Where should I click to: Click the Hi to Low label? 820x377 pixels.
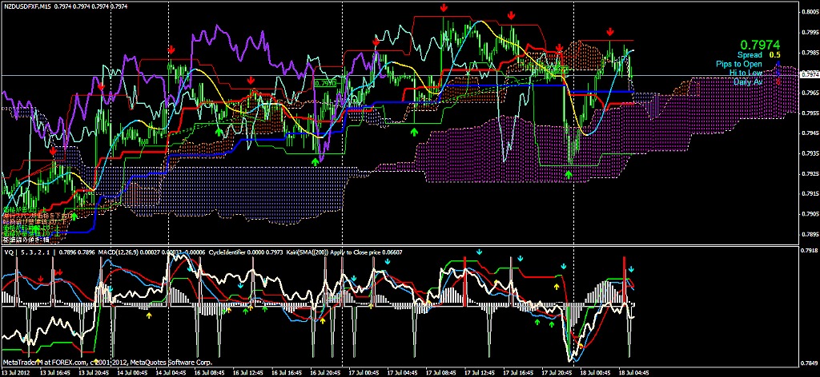(746, 73)
